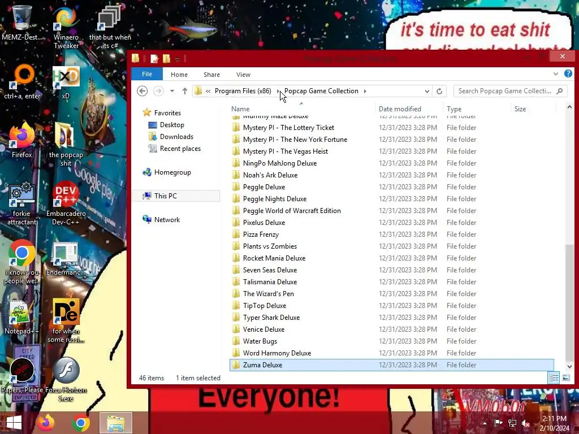Select Desktop under Favorites
Screen dimensions: 579x434
[172, 125]
